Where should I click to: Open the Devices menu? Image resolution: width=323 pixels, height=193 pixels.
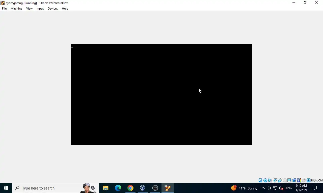point(53,9)
